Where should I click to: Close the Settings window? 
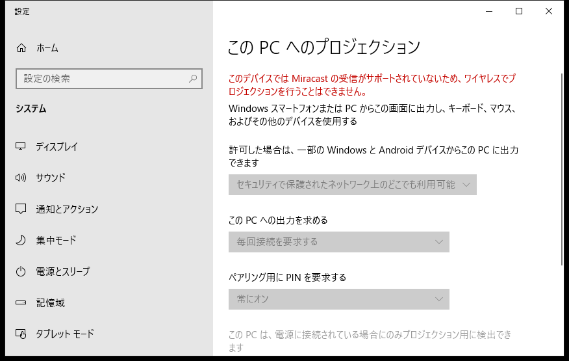click(x=549, y=11)
